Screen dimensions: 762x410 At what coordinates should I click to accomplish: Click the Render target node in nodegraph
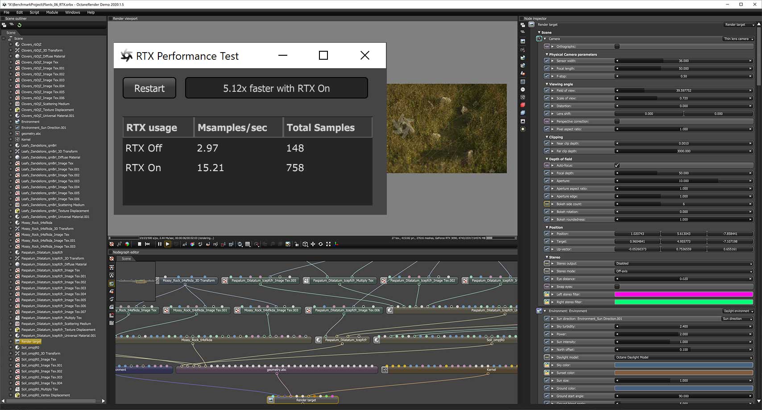click(x=302, y=400)
